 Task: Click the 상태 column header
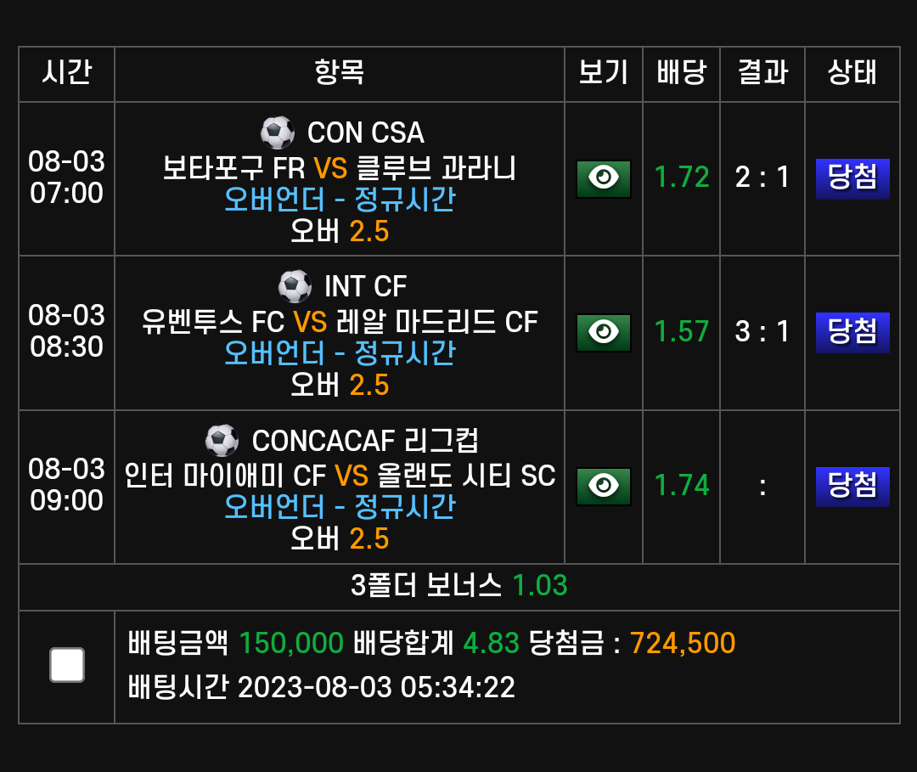pos(852,73)
